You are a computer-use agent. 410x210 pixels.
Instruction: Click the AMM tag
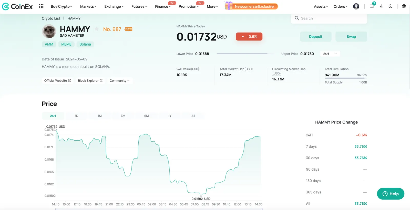(49, 44)
